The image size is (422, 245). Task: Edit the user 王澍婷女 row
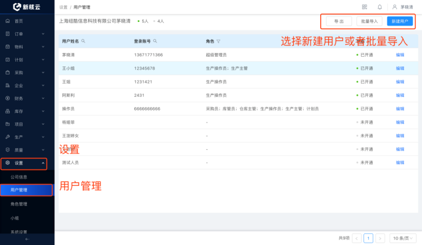(400, 135)
